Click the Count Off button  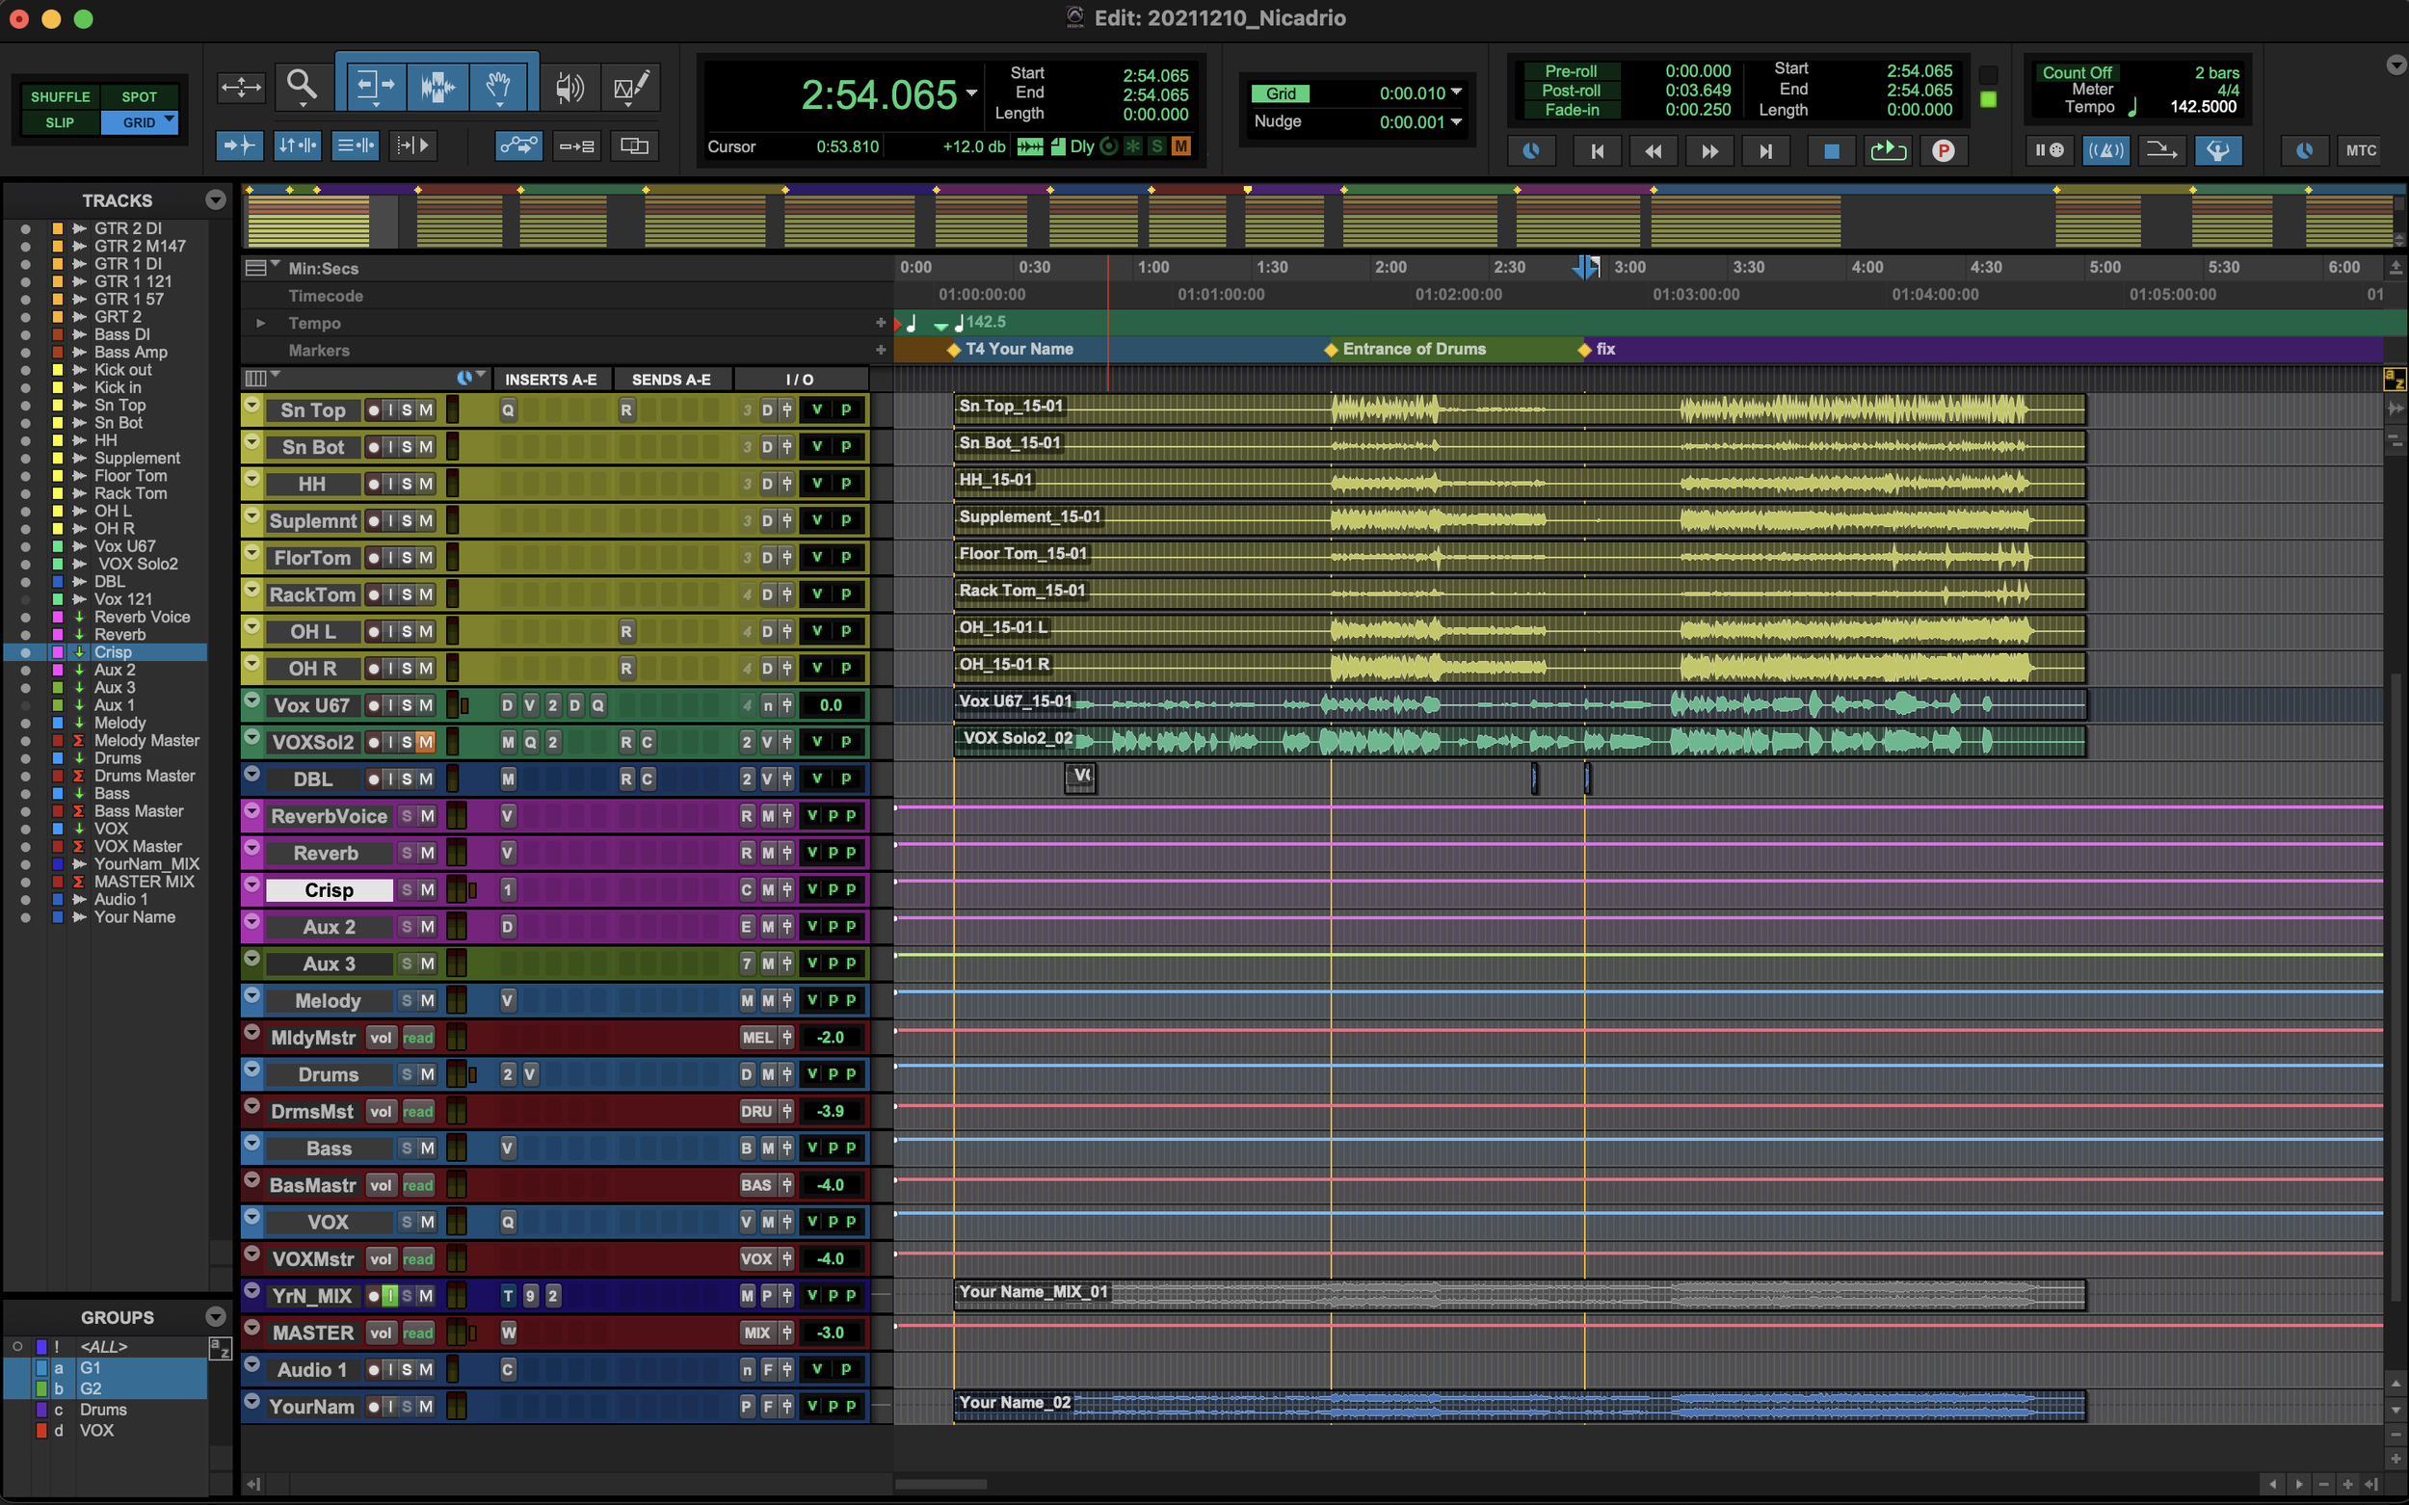point(2078,71)
